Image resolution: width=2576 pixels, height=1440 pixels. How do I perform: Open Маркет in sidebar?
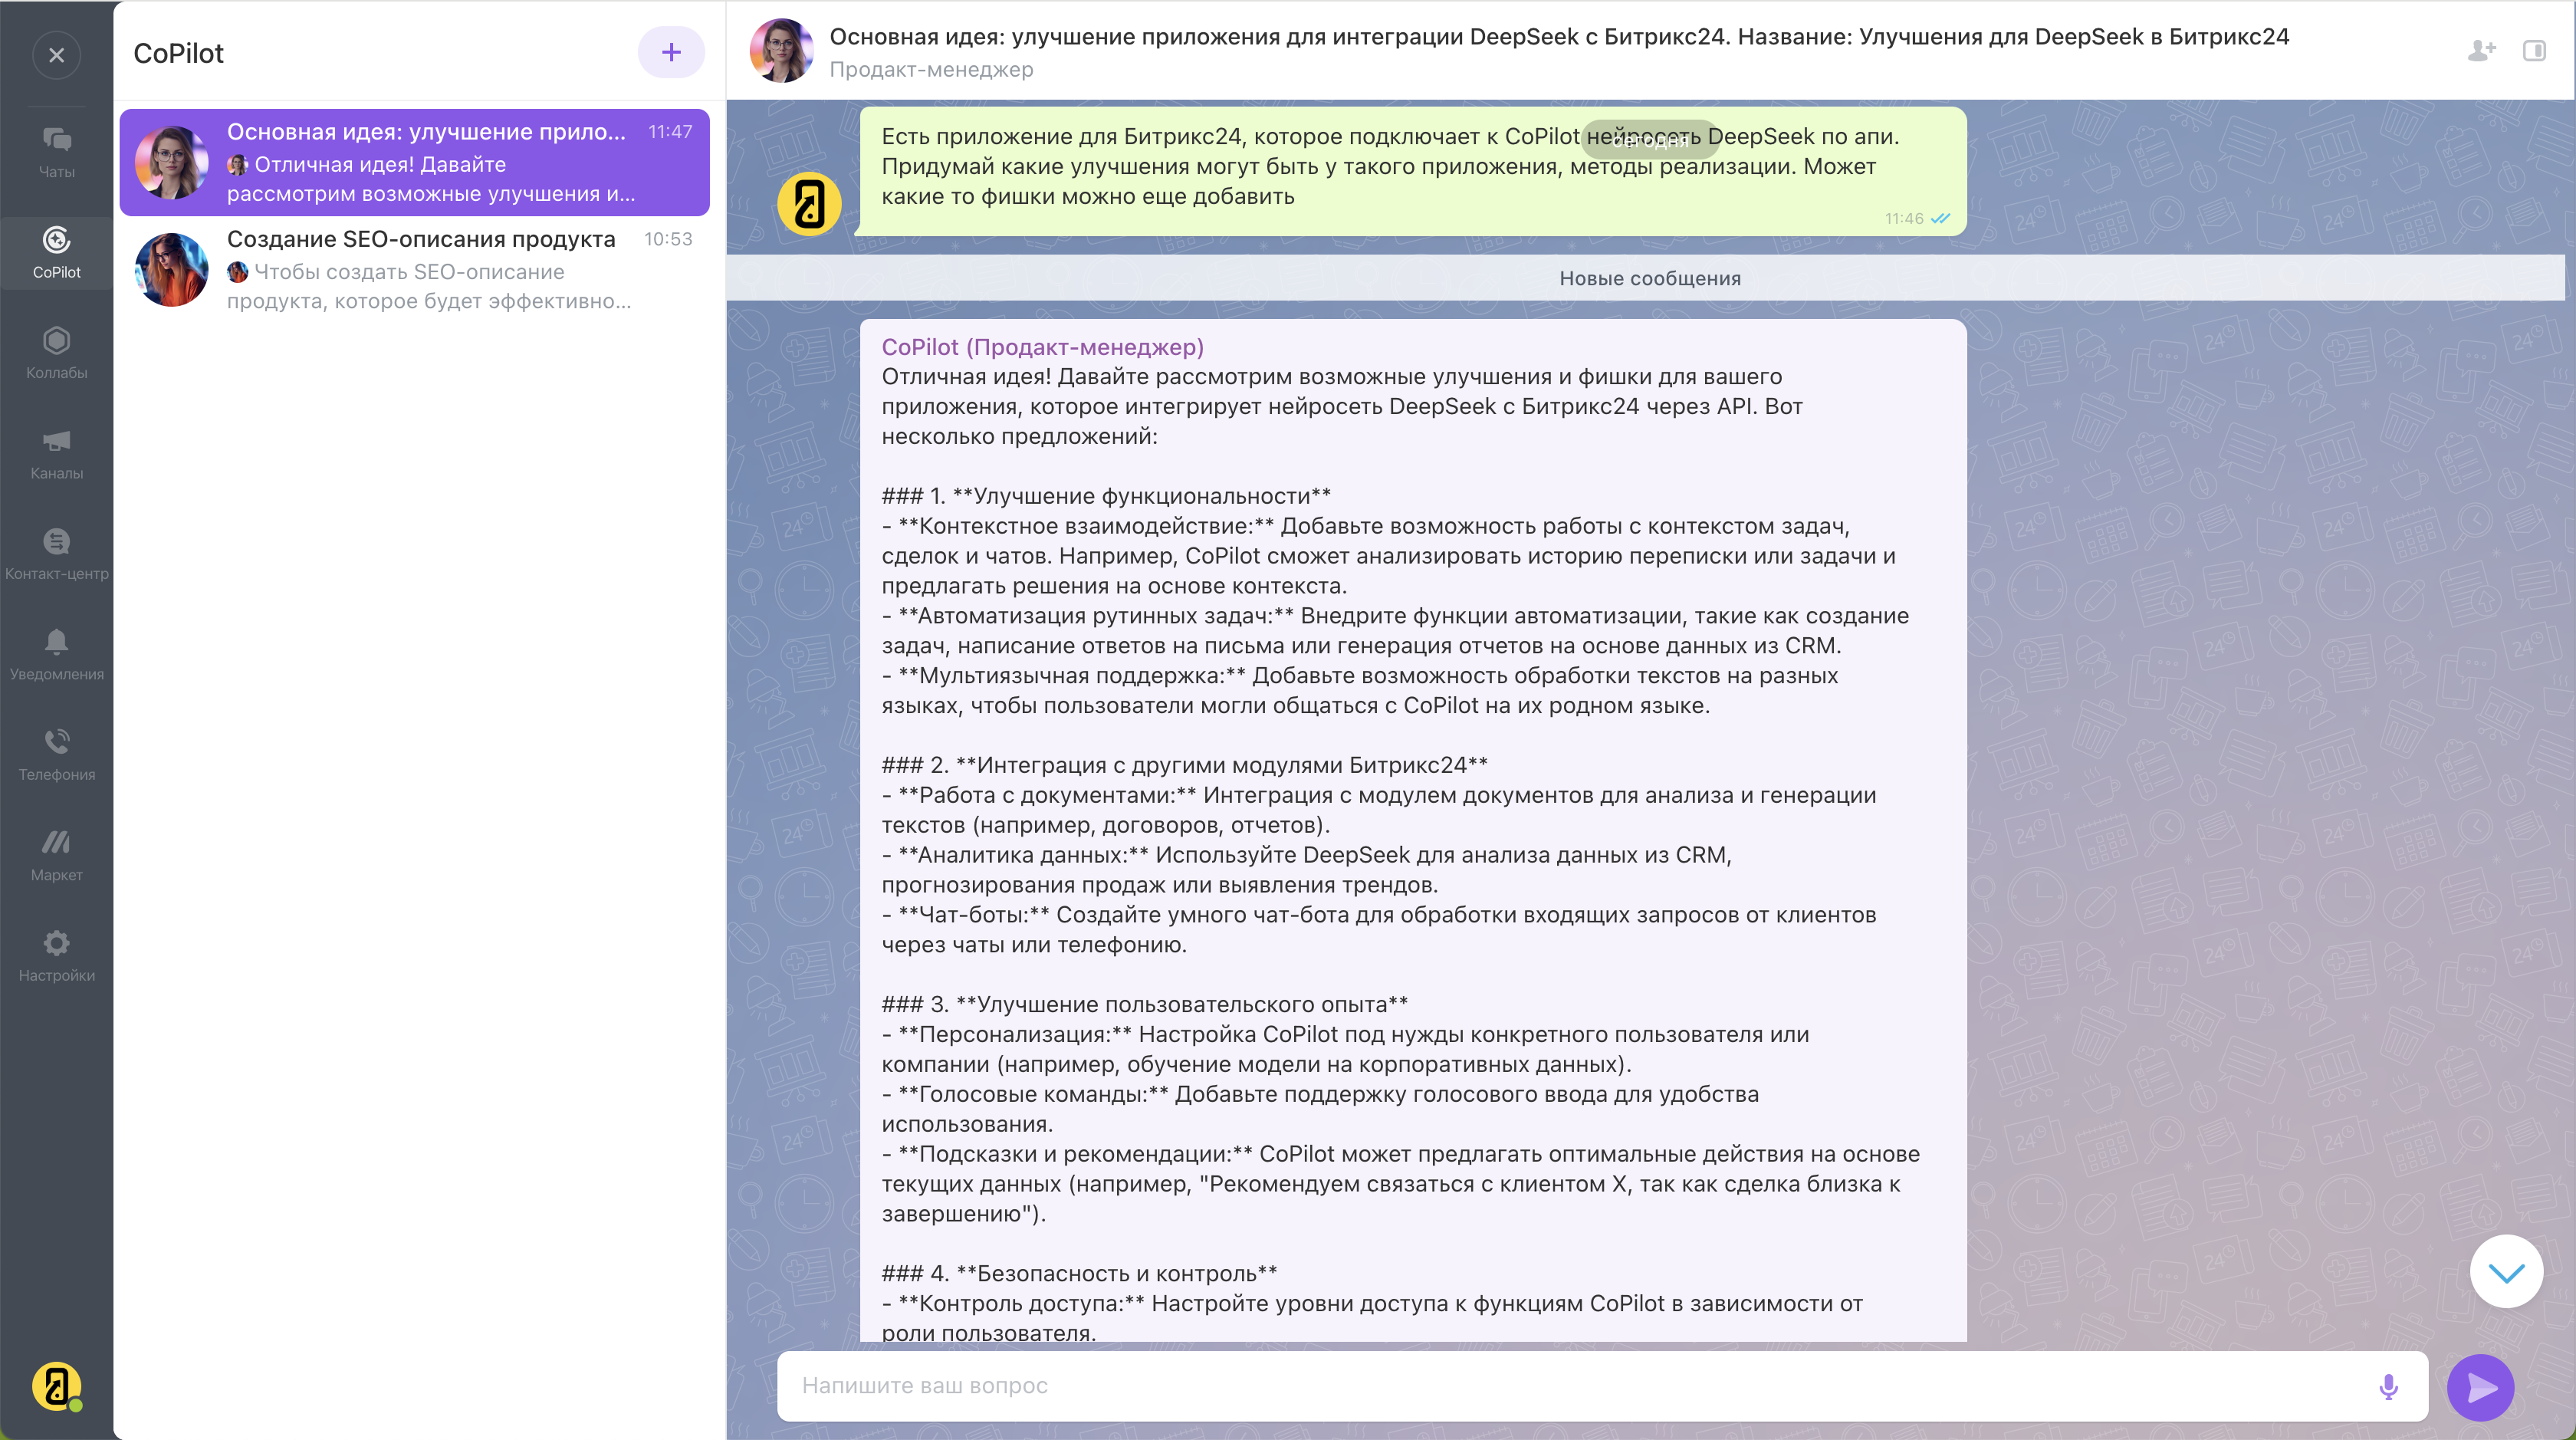pyautogui.click(x=56, y=855)
